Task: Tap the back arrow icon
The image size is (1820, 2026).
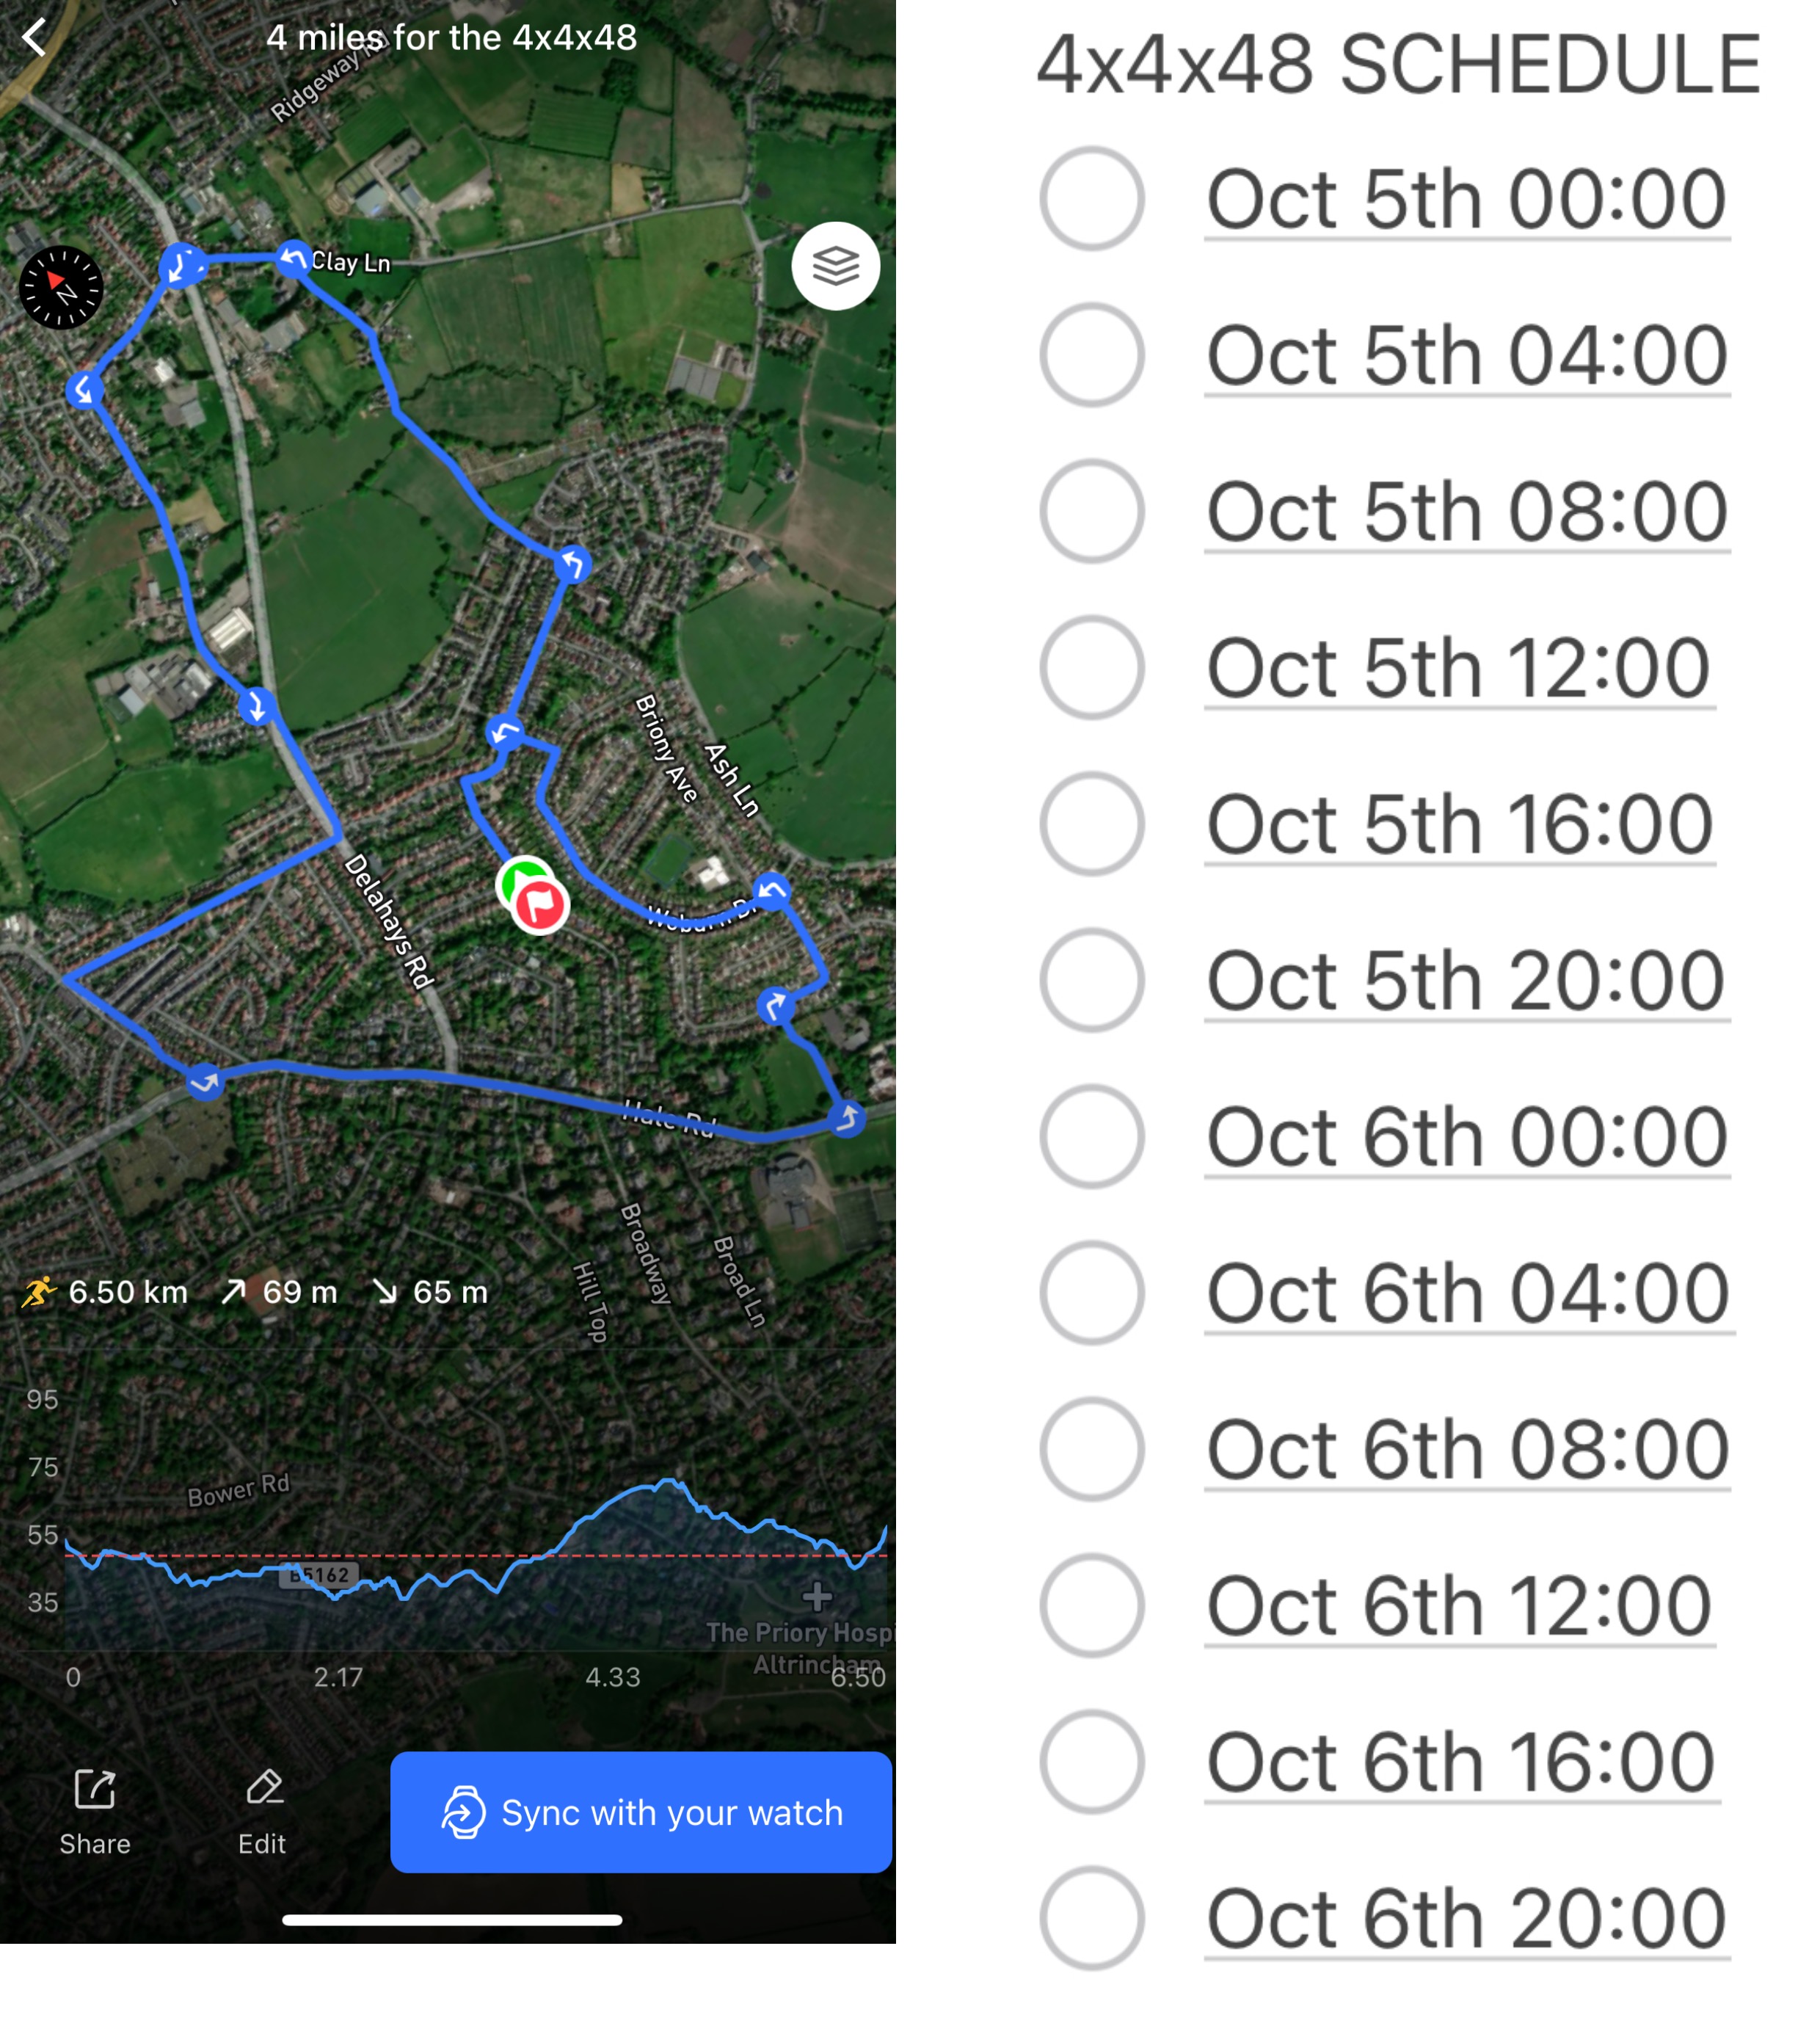Action: (35, 38)
